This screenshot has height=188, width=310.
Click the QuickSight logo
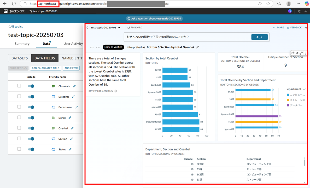(x=14, y=11)
